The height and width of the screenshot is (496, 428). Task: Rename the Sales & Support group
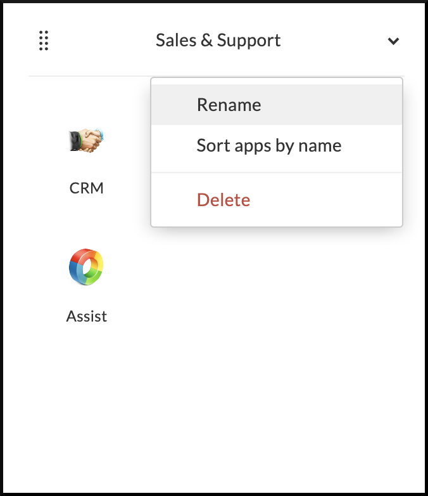[229, 105]
